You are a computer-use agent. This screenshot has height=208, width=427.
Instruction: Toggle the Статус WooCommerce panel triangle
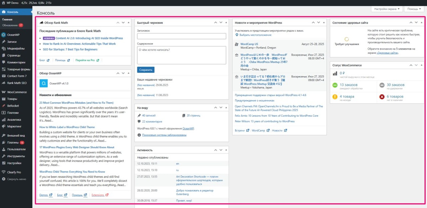(x=421, y=65)
